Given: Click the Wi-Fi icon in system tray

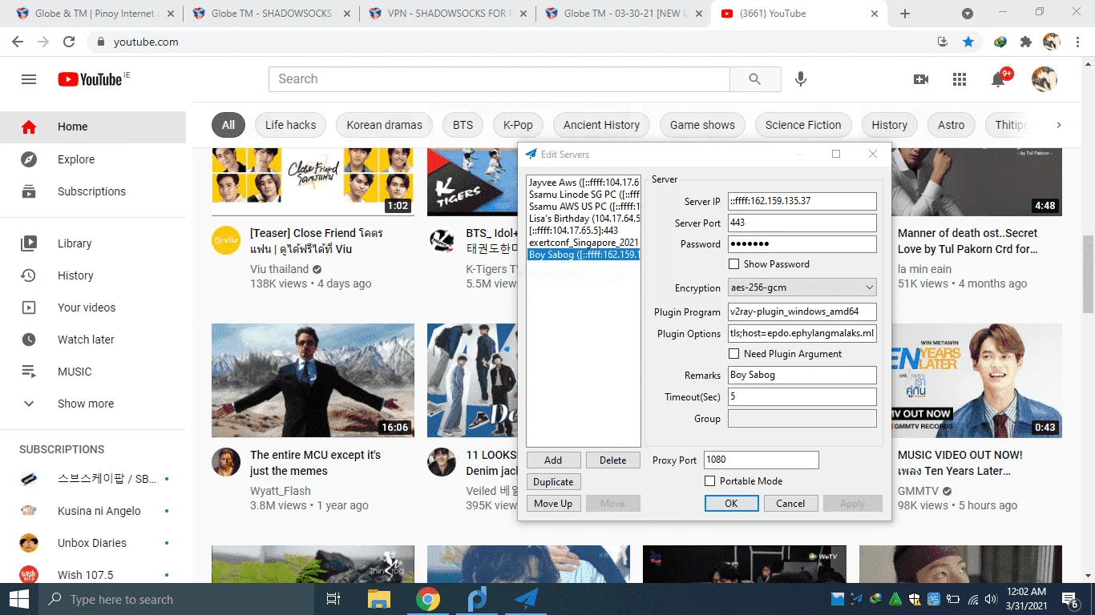Looking at the screenshot, I should point(972,599).
